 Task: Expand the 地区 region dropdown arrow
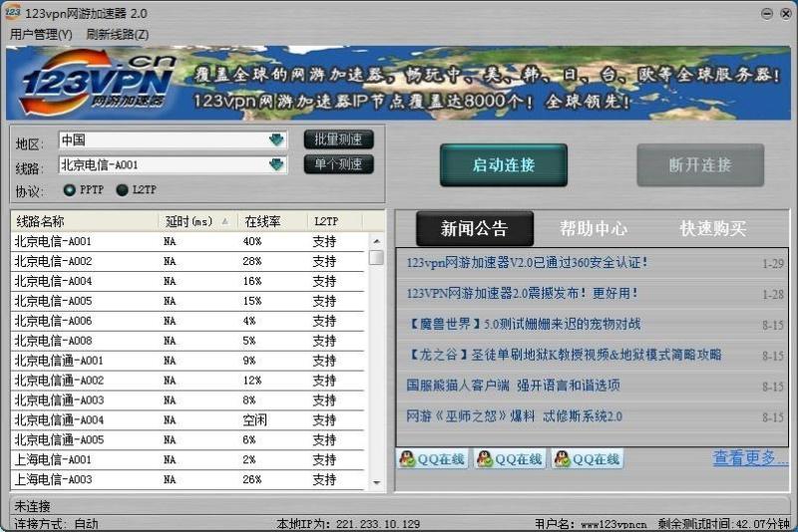pyautogui.click(x=276, y=139)
